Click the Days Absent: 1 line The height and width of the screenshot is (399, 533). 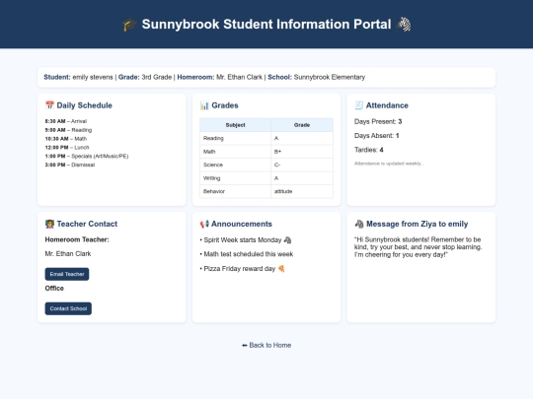pyautogui.click(x=377, y=136)
